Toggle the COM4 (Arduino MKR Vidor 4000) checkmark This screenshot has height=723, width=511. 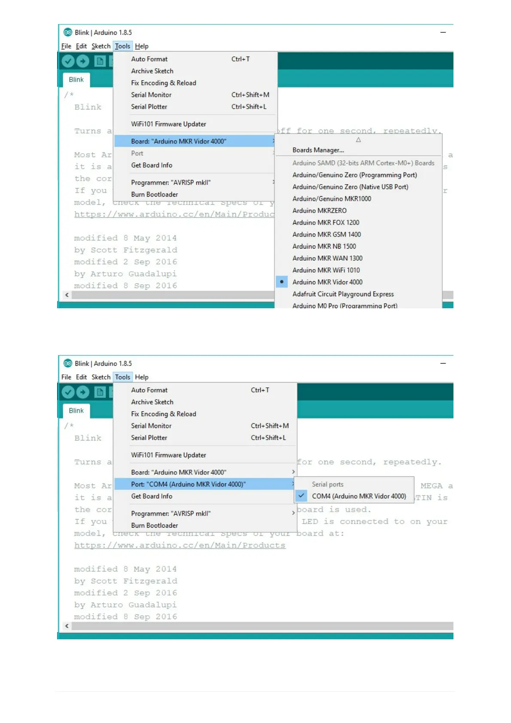pos(301,495)
